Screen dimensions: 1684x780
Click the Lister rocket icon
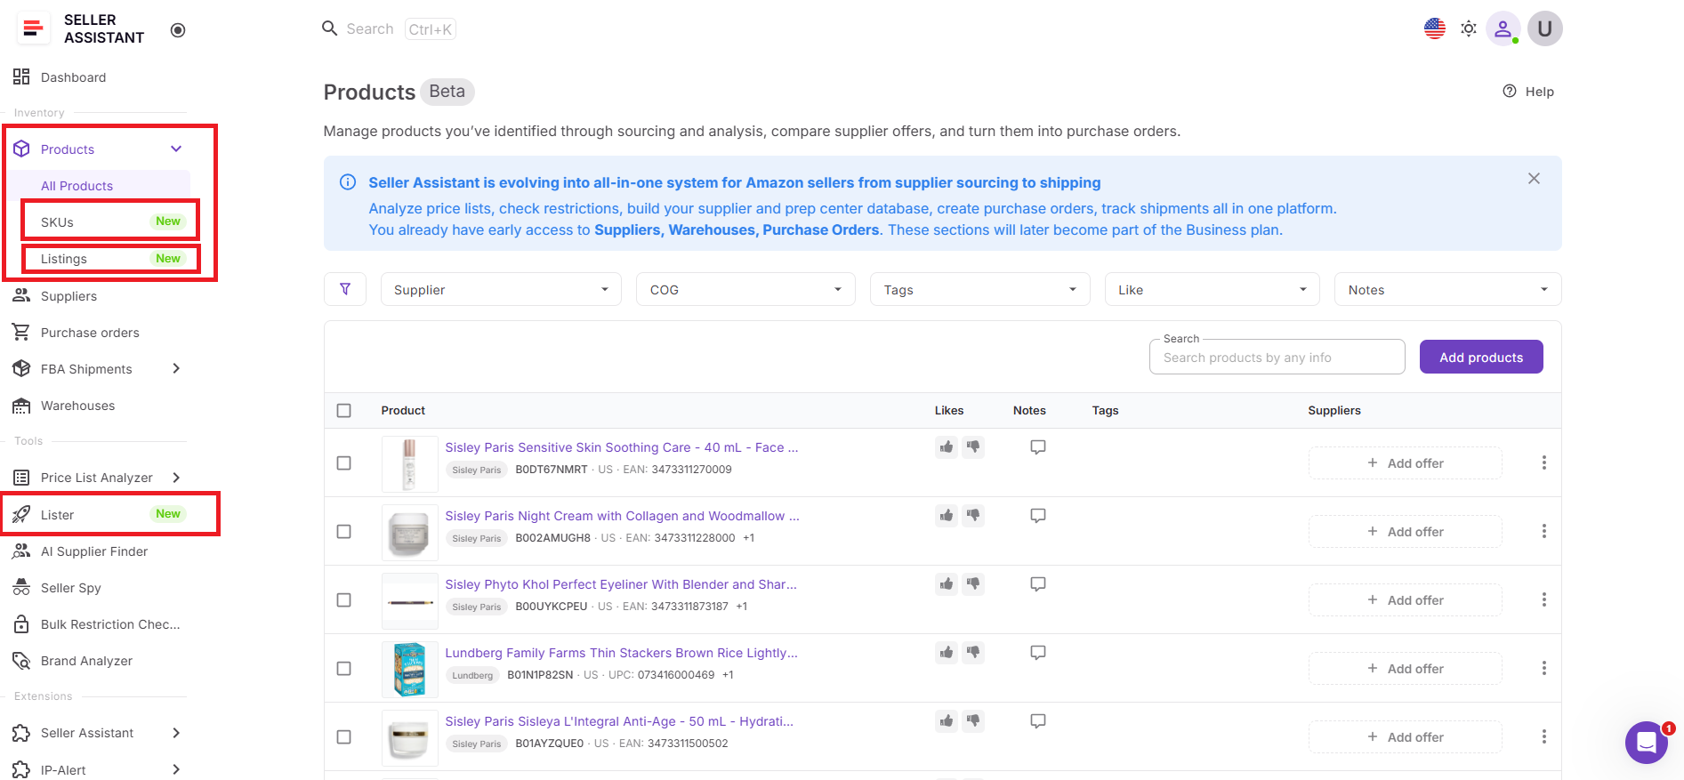coord(21,515)
